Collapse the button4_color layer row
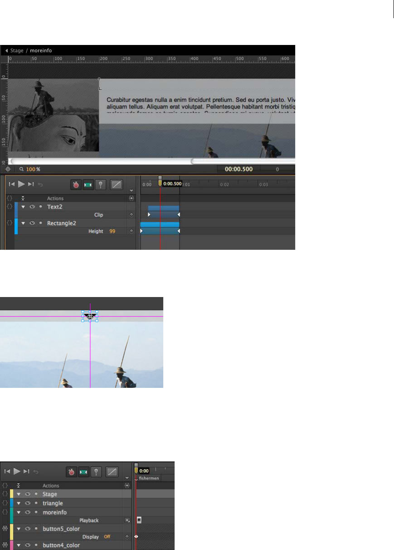The height and width of the screenshot is (550, 394). pos(19,545)
